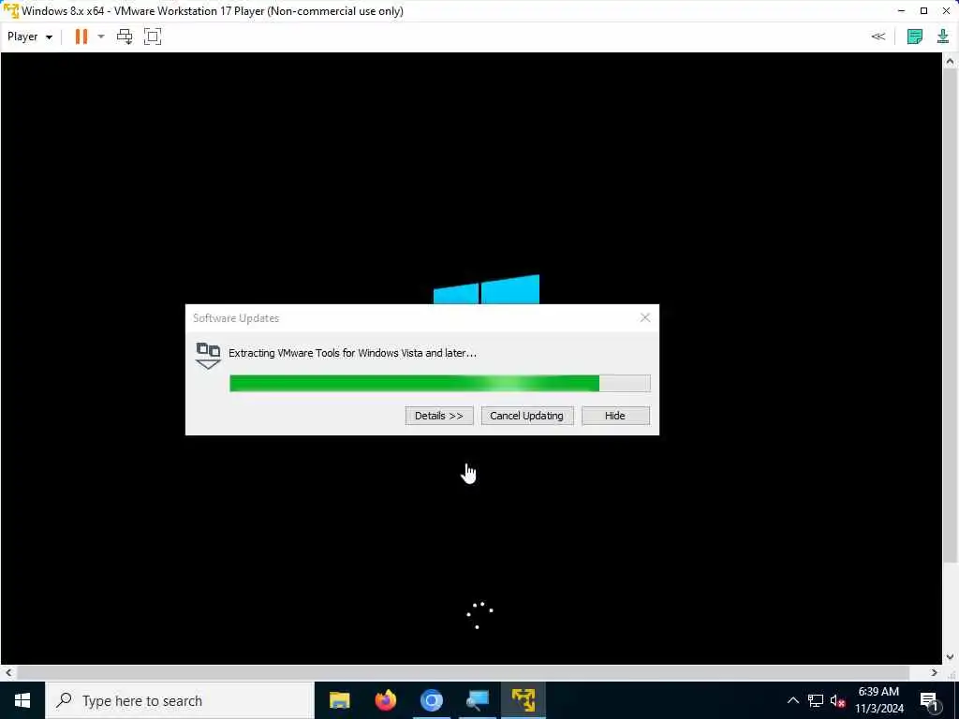Collapse the toolbar with double chevron
This screenshot has width=959, height=719.
(878, 37)
